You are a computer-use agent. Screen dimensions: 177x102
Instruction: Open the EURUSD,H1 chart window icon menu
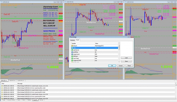(1, 2)
